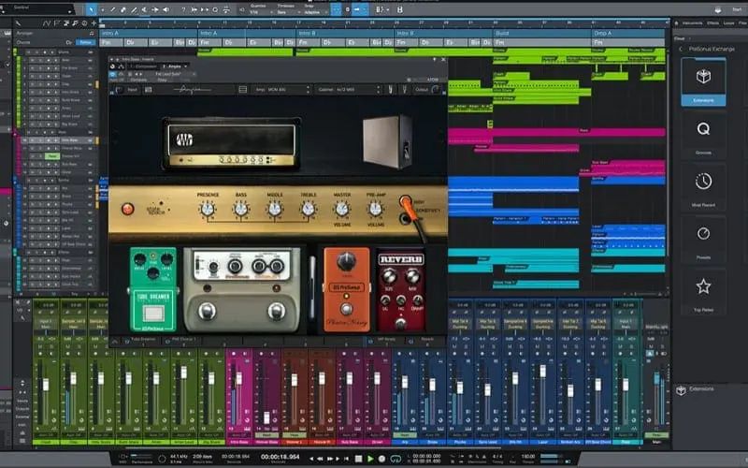The width and height of the screenshot is (748, 468).
Task: Stop playback with the Stop button
Action: click(x=358, y=459)
